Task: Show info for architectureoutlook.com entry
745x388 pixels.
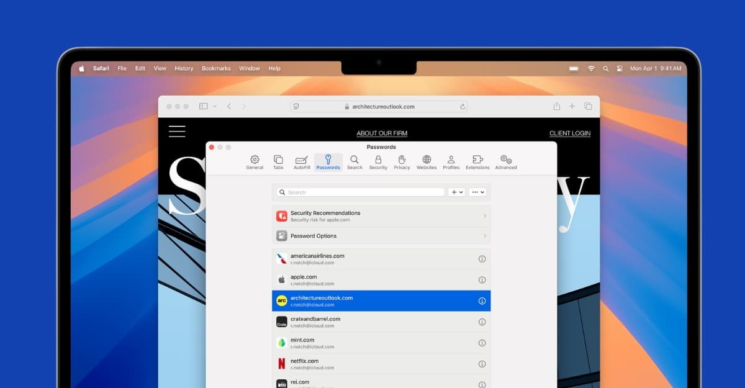Action: pos(482,301)
